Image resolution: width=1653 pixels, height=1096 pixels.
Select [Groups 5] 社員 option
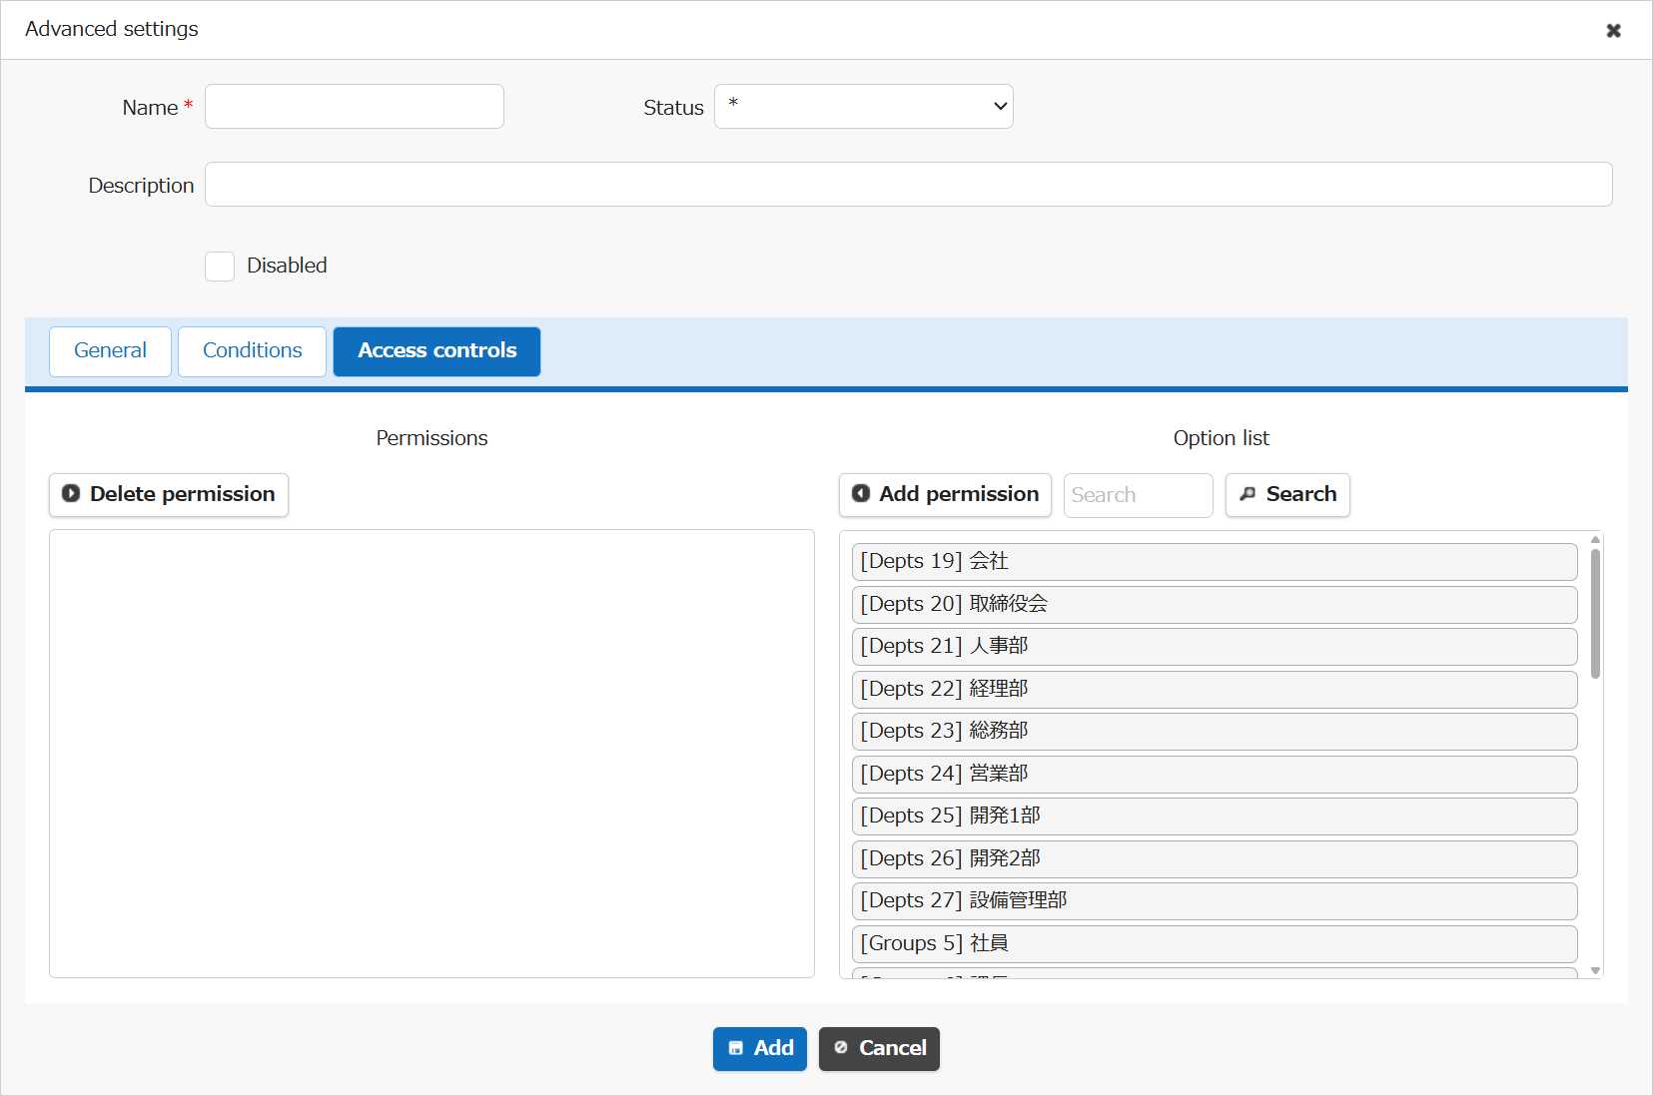[x=1215, y=944]
